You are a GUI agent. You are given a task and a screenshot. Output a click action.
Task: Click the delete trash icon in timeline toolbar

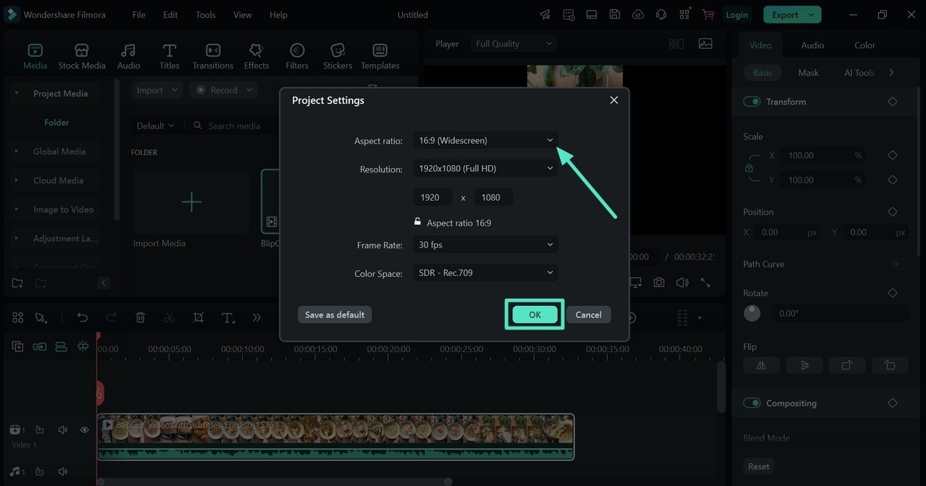pos(140,317)
